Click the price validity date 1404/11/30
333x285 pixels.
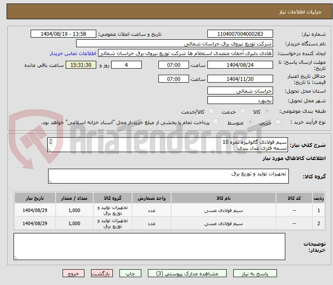click(240, 79)
